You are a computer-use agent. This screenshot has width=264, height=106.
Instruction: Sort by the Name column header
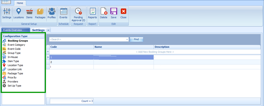124,47
